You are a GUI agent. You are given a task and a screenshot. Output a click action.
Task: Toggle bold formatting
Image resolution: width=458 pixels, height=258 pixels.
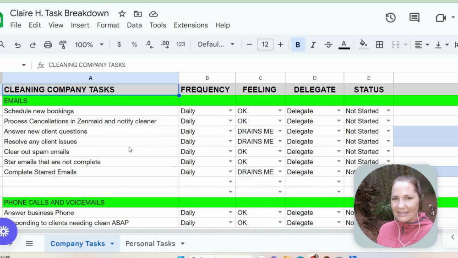[298, 45]
